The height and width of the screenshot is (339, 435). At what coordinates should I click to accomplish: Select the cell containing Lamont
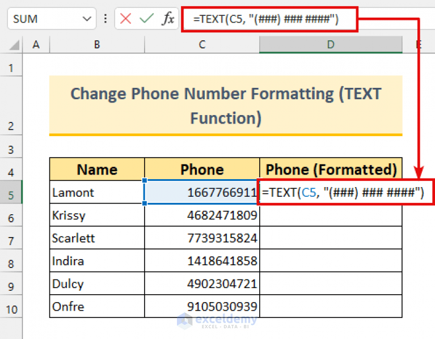97,192
